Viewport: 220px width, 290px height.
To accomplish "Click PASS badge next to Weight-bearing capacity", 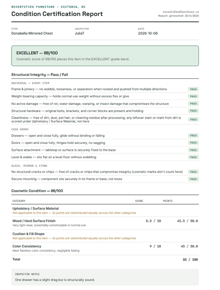I will [194, 96].
